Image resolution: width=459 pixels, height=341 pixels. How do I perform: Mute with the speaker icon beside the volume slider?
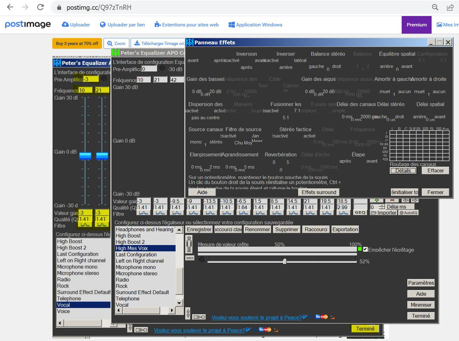click(202, 259)
